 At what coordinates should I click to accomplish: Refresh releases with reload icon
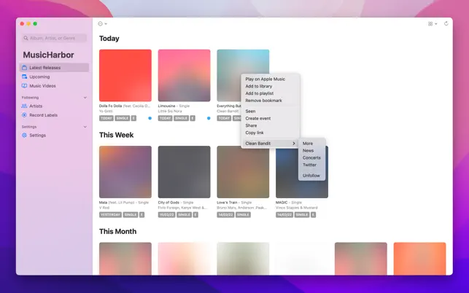(446, 23)
